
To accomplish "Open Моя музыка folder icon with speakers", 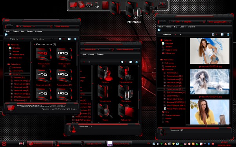I will click(126, 92).
